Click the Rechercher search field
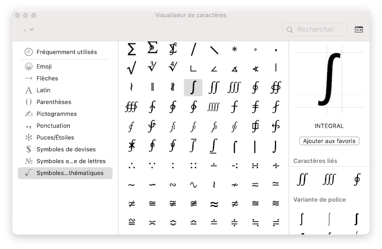This screenshot has height=249, width=382. [x=315, y=30]
